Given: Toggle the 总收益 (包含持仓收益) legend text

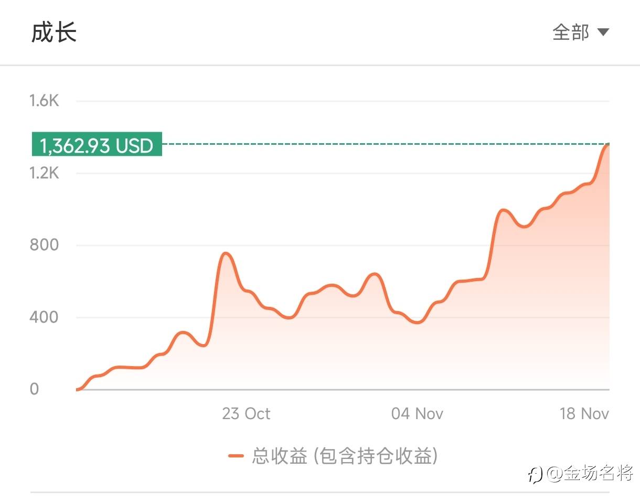Looking at the screenshot, I should (x=345, y=455).
